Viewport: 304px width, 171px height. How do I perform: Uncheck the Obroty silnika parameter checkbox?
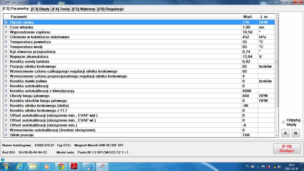(x=6, y=22)
